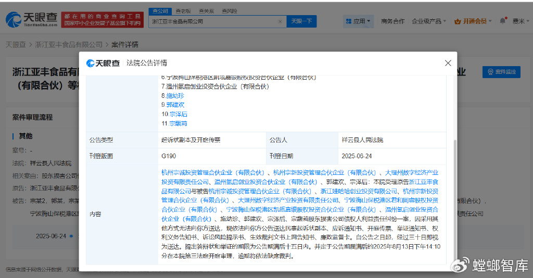Open the 郭建欢 party link
The width and height of the screenshot is (533, 278).
[x=175, y=105]
